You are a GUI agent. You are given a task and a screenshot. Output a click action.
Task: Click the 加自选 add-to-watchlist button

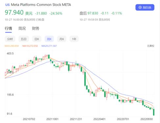(145, 8)
